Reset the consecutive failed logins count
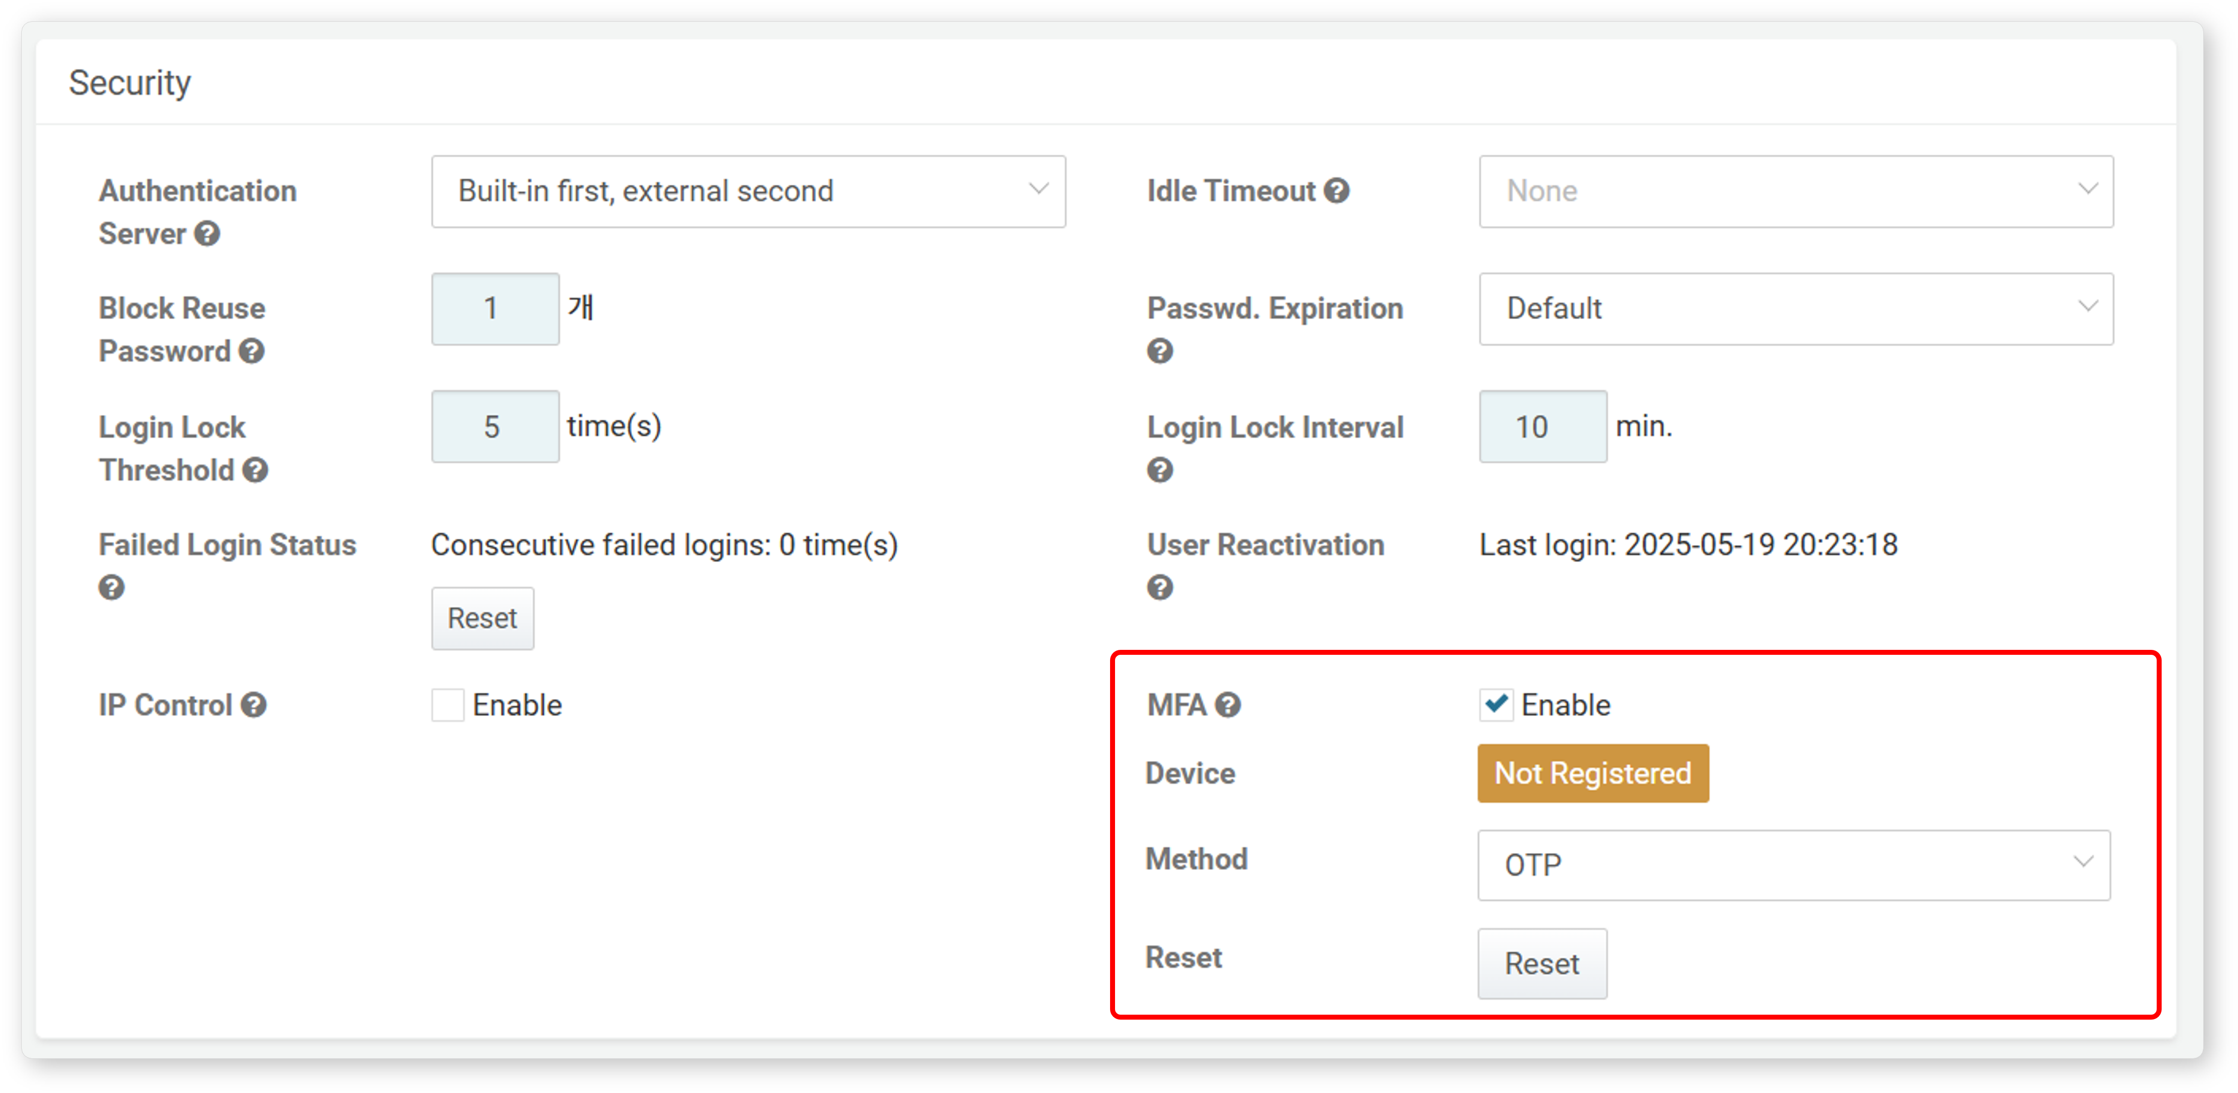Viewport: 2238px width, 1093px height. coord(482,619)
